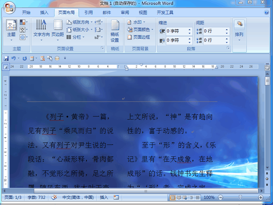Decrease the right indent value
Image resolution: width=273 pixels, height=205 pixels.
[190, 42]
